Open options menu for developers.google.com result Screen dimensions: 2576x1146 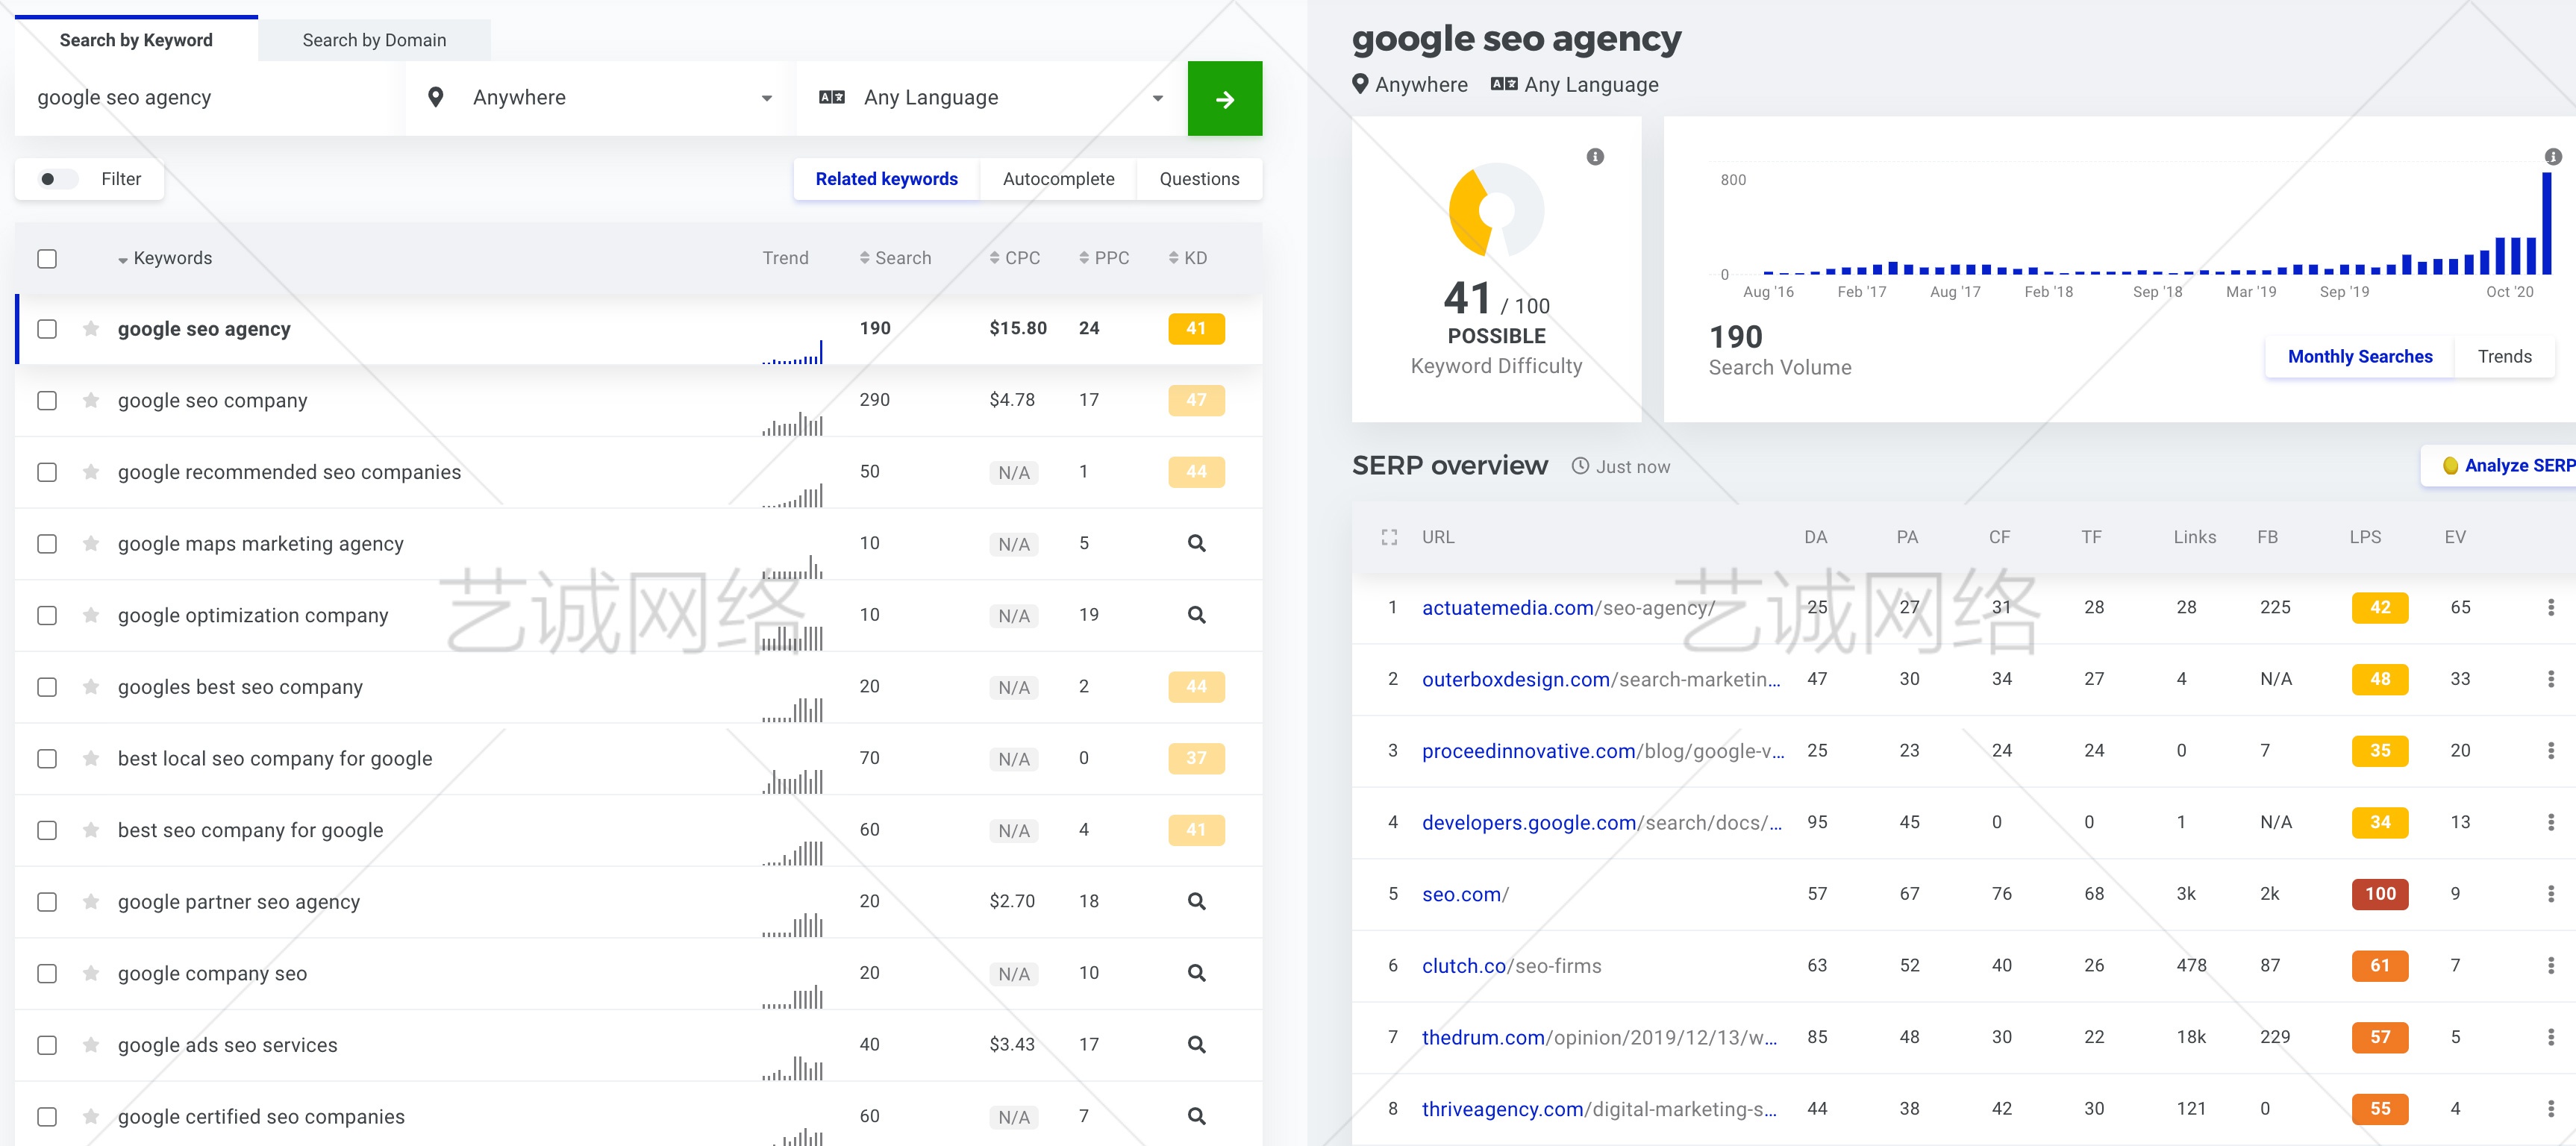pos(2550,823)
